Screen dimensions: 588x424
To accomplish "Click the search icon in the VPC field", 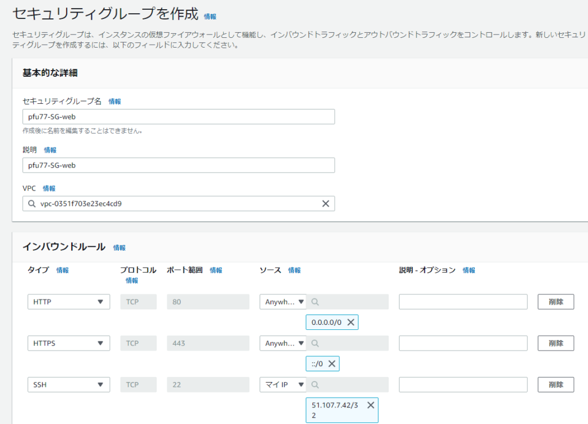I will point(32,204).
